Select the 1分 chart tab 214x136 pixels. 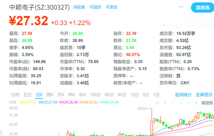pyautogui.click(x=156, y=95)
